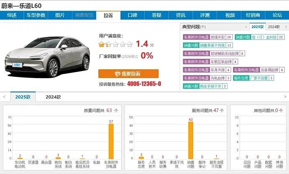289x174 pixels.
Task: Click the 乐道L60 car photo
Action: [47, 57]
